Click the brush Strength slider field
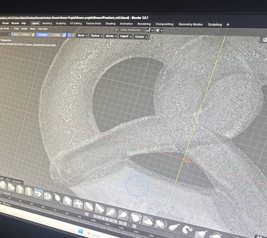Screen dimensions: 267x238 coord(49,35)
